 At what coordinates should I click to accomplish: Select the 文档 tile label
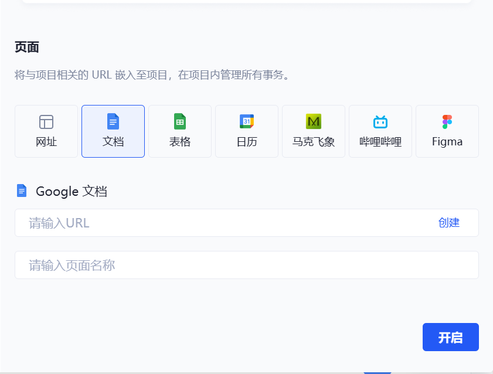113,142
